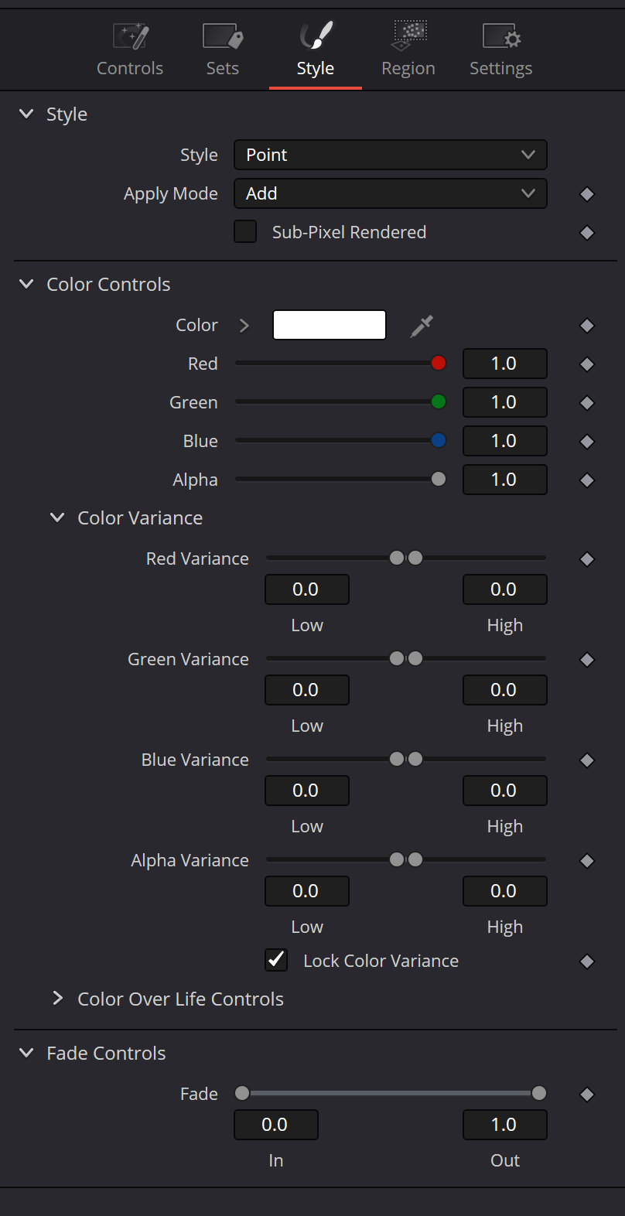Open the Apply Mode dropdown set to Add

tap(391, 193)
